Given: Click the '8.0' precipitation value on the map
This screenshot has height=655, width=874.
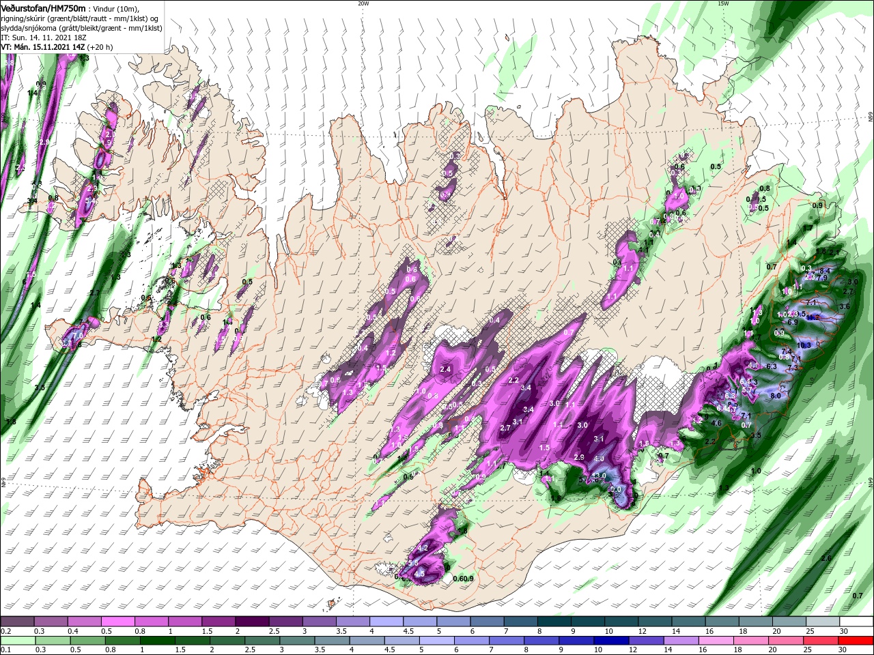Looking at the screenshot, I should 776,396.
